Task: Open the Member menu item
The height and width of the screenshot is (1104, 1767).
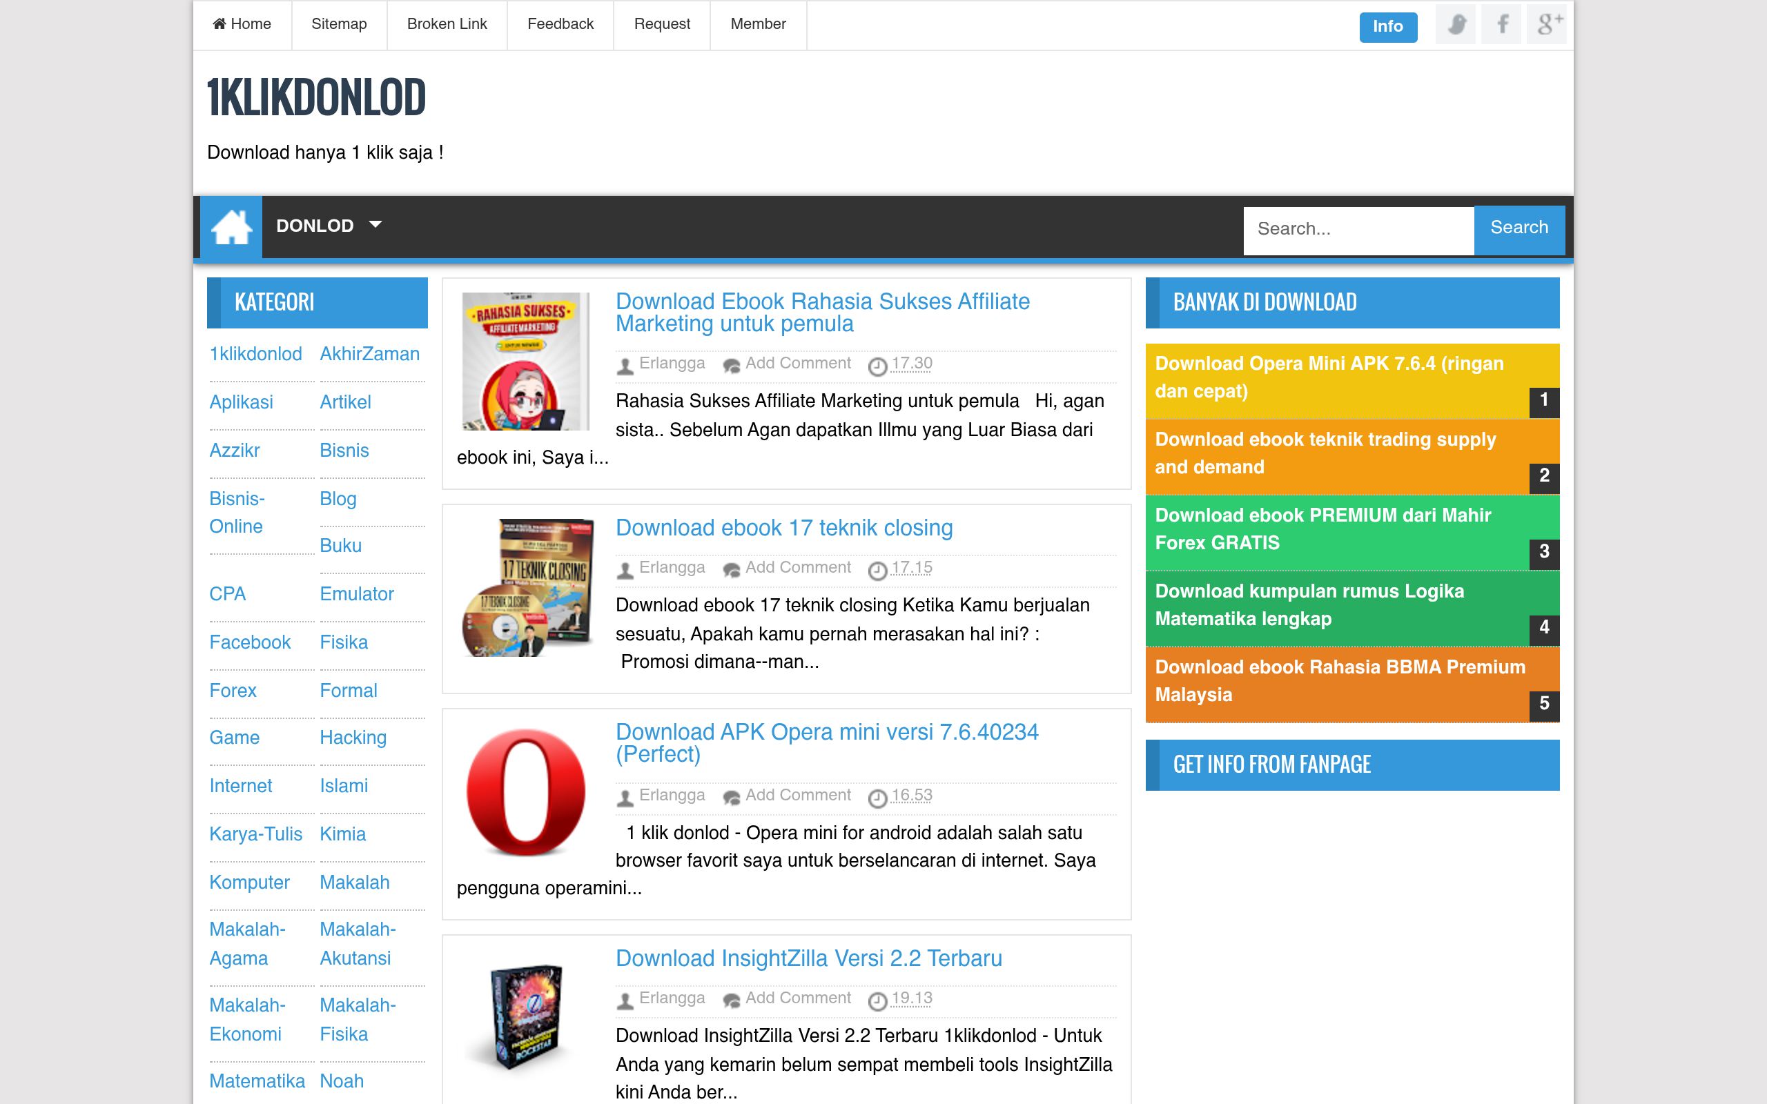Action: [758, 24]
